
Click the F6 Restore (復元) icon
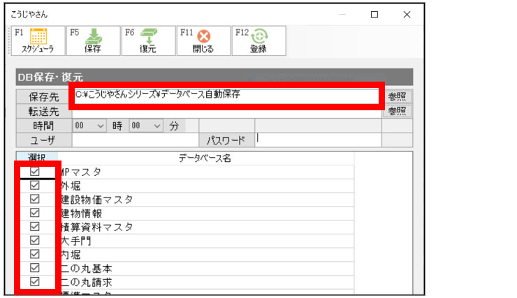(x=147, y=40)
